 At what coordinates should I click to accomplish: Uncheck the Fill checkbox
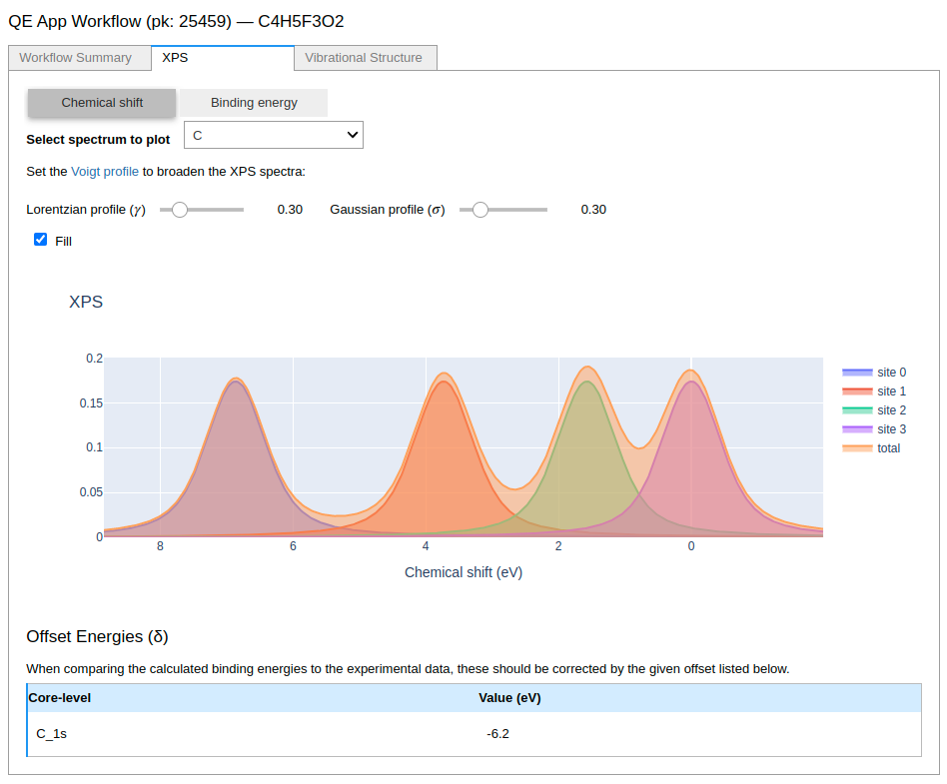coord(41,240)
